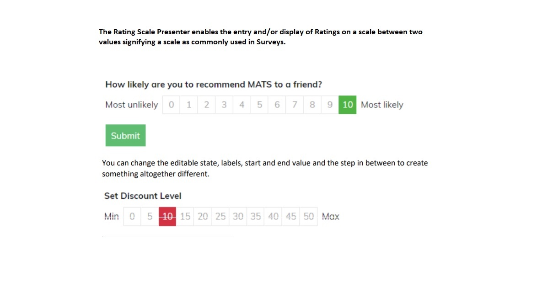
Task: Set discount level to 5
Action: [x=150, y=217]
